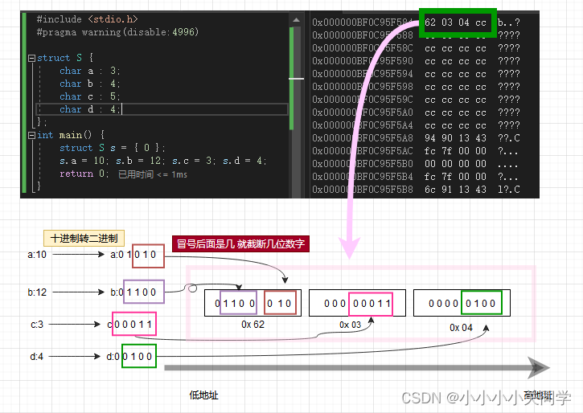The width and height of the screenshot is (583, 413).
Task: Click the #pragma warning(disable:4996) line
Action: pos(117,32)
